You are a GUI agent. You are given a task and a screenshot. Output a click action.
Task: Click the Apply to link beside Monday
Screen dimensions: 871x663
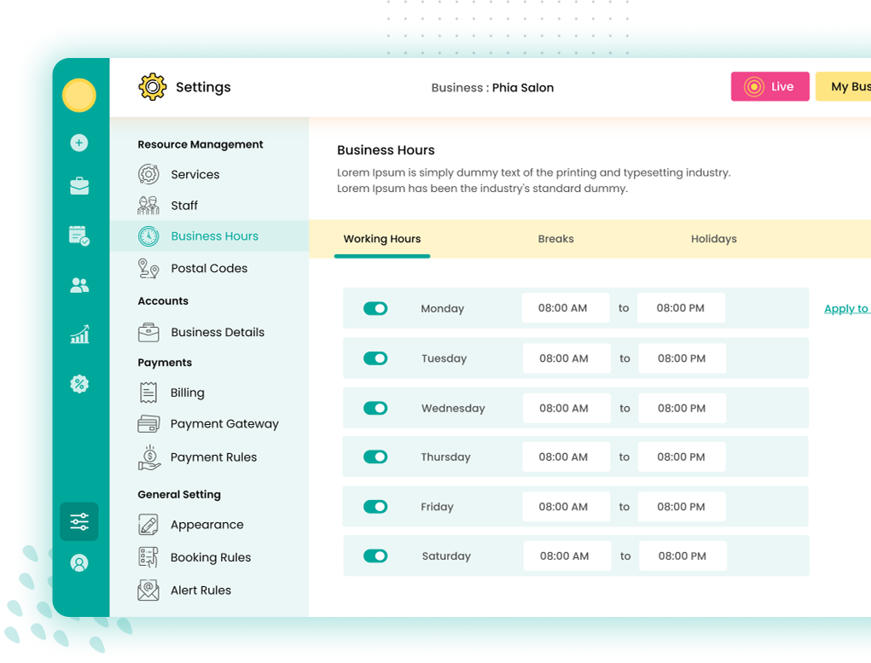click(845, 309)
